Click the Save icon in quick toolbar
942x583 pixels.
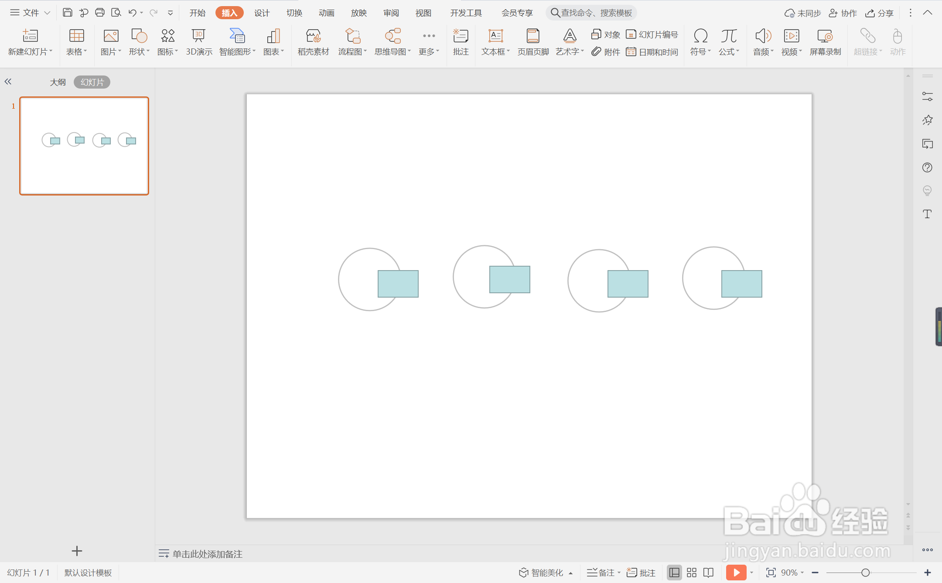67,13
